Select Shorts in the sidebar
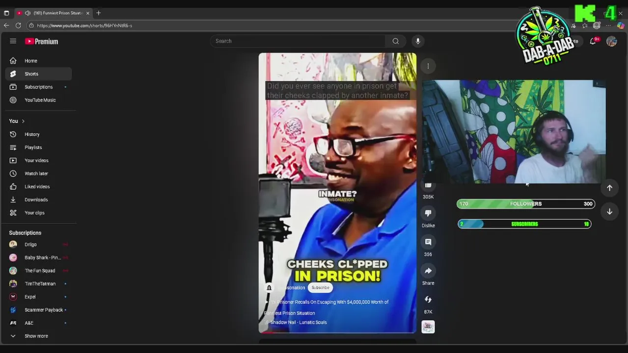Image resolution: width=628 pixels, height=353 pixels. [38, 74]
